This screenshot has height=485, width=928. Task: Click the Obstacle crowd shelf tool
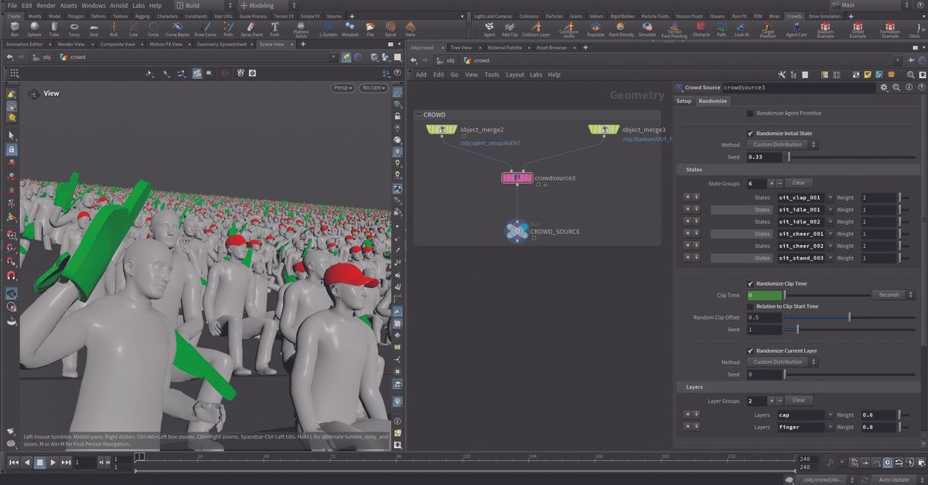click(701, 30)
